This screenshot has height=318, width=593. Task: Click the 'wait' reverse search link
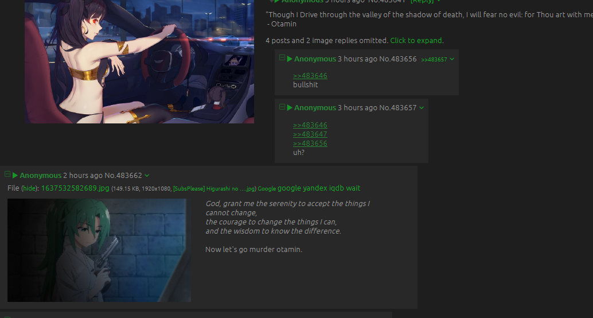353,188
